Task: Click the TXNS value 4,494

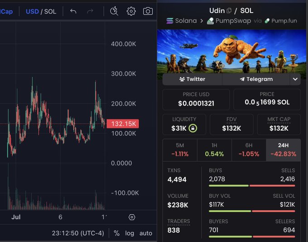Action: tap(177, 180)
